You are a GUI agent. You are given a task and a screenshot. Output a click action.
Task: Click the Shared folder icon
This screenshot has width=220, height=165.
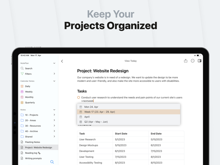point(22,137)
